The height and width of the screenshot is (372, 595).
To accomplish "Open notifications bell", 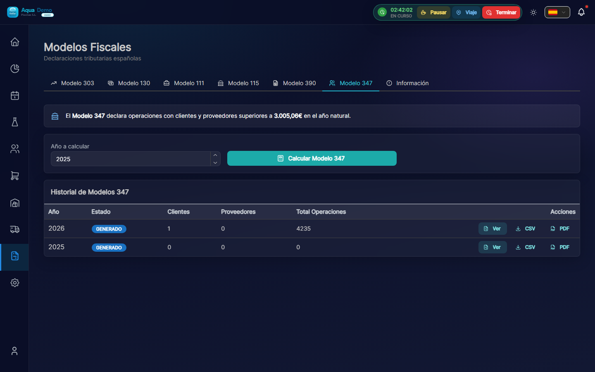I will 581,12.
